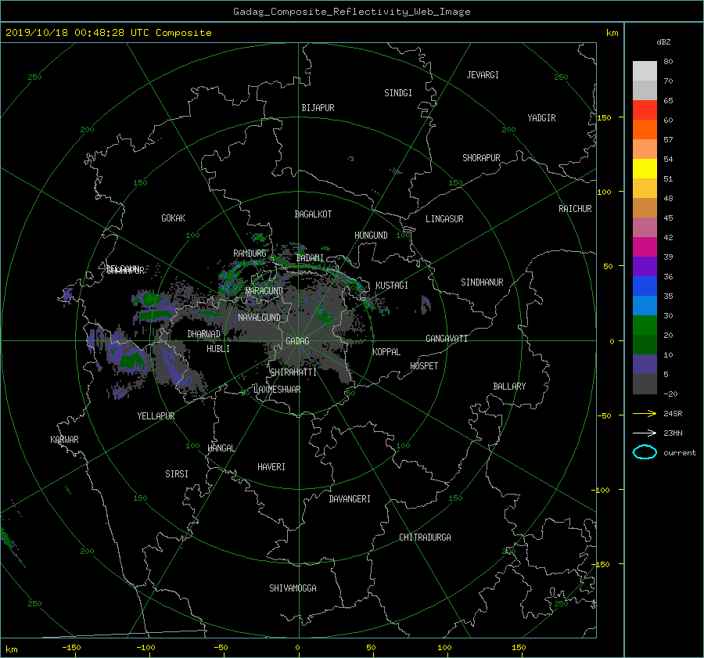Viewport: 704px width, 658px height.
Task: Click the SHORAPUR city label
Action: coord(481,158)
